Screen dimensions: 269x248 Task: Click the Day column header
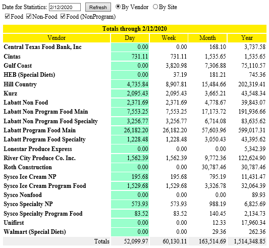click(x=130, y=38)
